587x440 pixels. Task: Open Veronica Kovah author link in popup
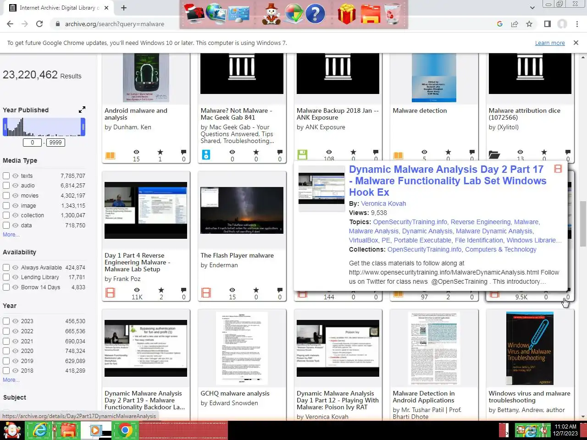click(383, 203)
